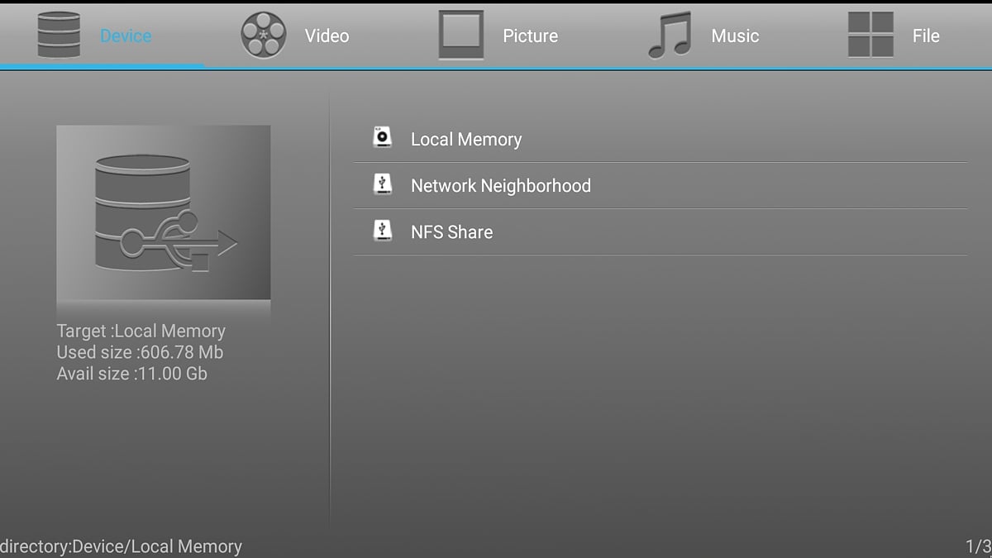Choose the NFS Share entry
The image size is (992, 558).
[451, 232]
